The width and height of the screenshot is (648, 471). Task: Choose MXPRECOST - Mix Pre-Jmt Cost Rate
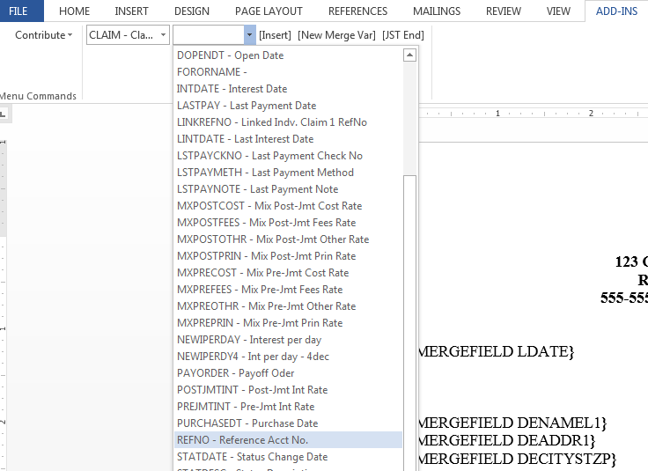[262, 273]
